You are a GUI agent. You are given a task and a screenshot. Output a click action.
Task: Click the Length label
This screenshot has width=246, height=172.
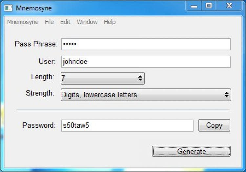pyautogui.click(x=43, y=77)
